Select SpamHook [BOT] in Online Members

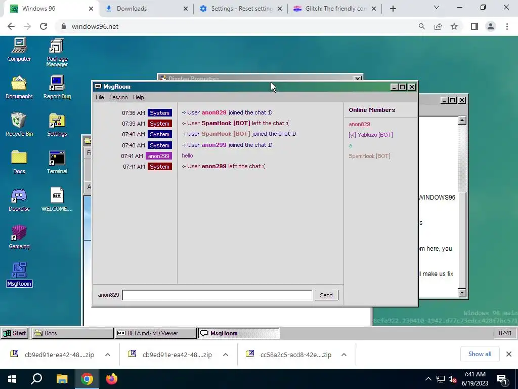pos(369,156)
